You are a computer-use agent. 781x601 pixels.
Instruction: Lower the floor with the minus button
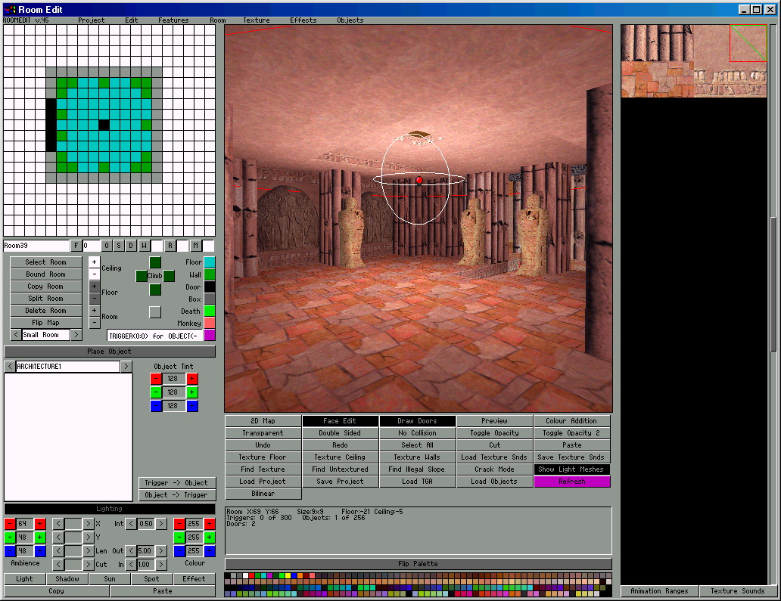click(x=94, y=299)
